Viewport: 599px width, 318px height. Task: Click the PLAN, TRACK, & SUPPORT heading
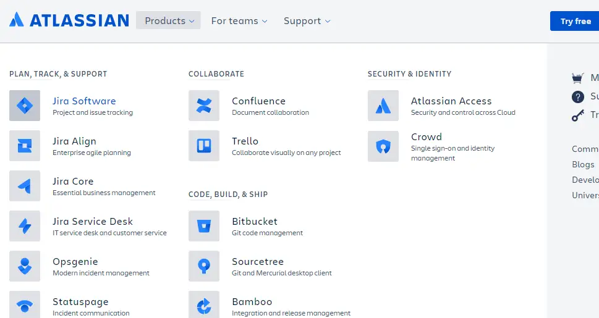tap(58, 74)
